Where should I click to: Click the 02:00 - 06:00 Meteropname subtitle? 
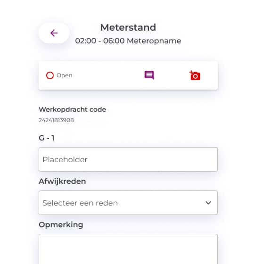point(128,41)
